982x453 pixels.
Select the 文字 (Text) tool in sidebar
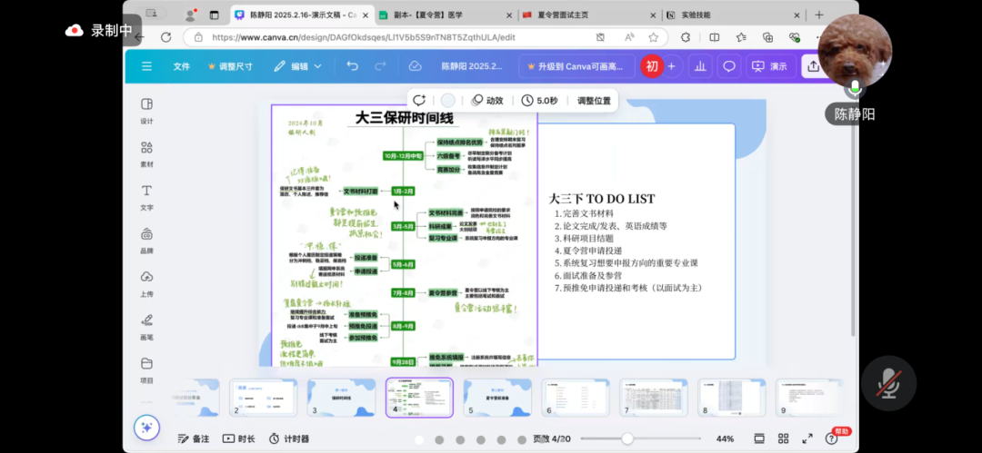[x=146, y=196]
